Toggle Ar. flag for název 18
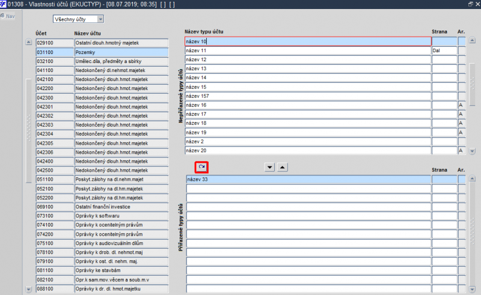This screenshot has width=481, height=295. (x=461, y=123)
